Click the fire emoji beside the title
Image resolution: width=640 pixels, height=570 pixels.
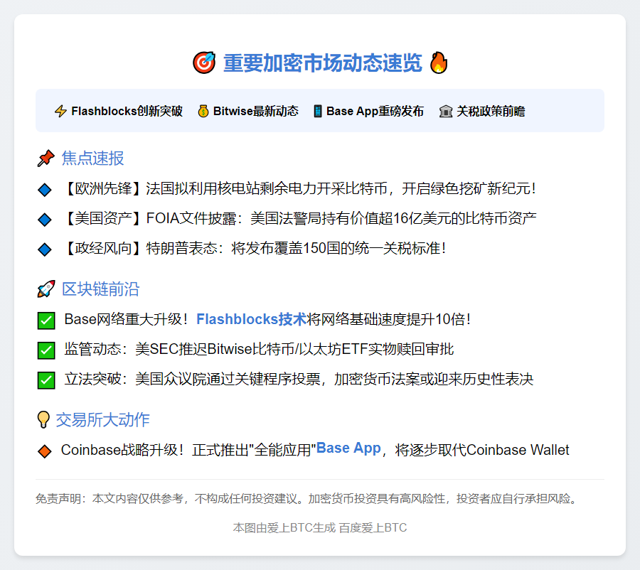[438, 63]
